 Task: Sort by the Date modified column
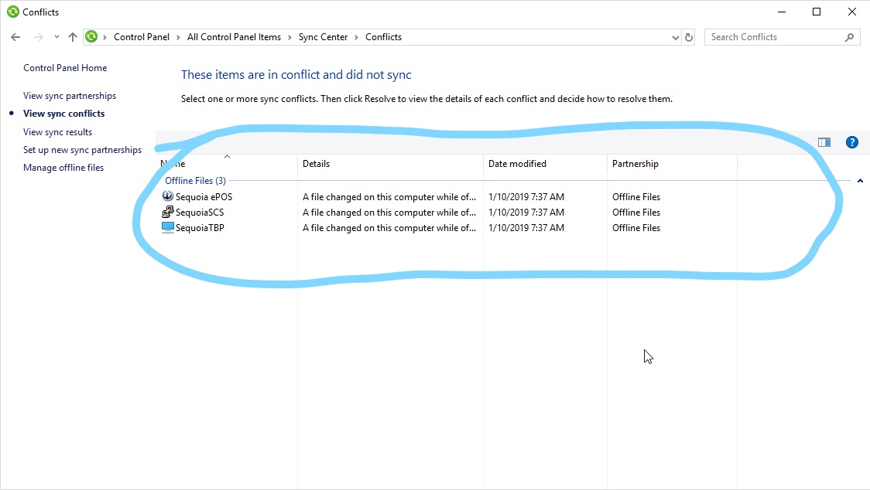point(517,164)
